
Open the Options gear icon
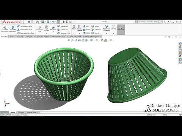pyautogui.click(x=71, y=22)
